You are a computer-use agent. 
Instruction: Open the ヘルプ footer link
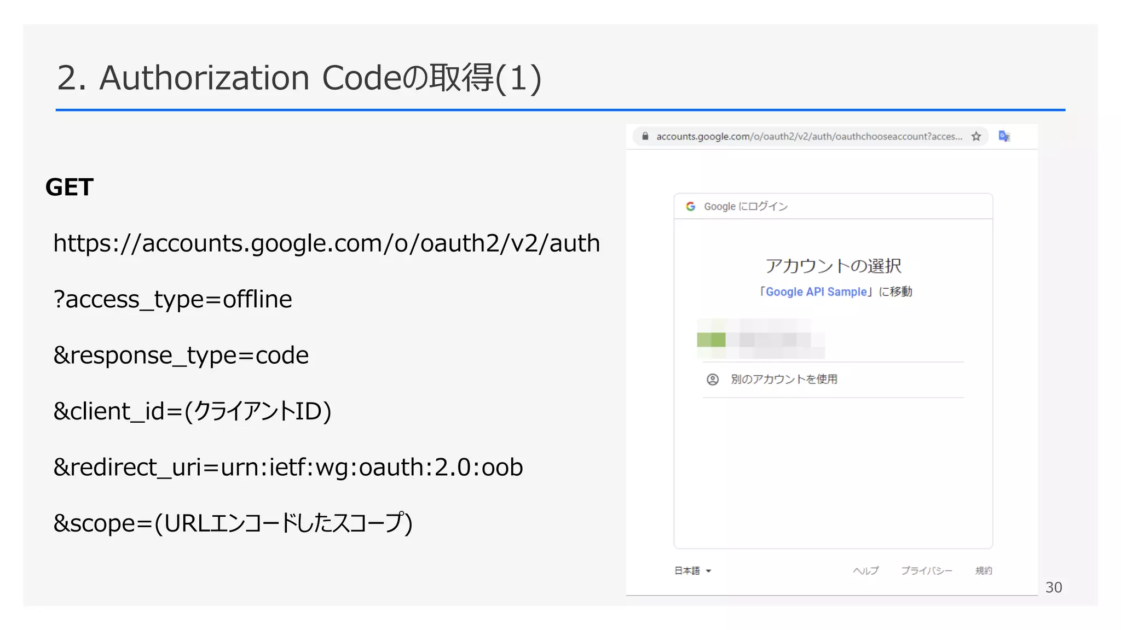865,570
